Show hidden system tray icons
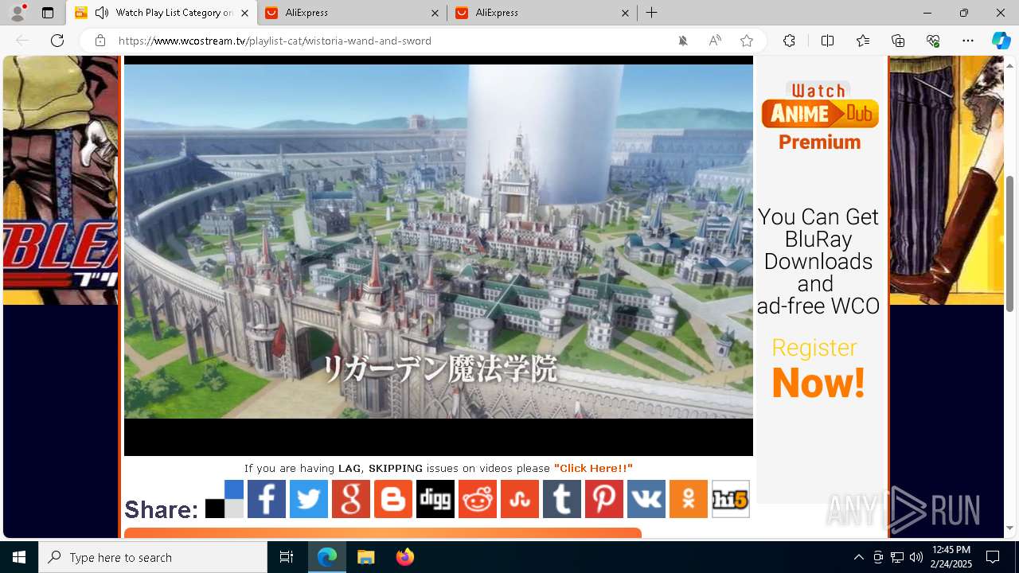The height and width of the screenshot is (573, 1019). [858, 557]
